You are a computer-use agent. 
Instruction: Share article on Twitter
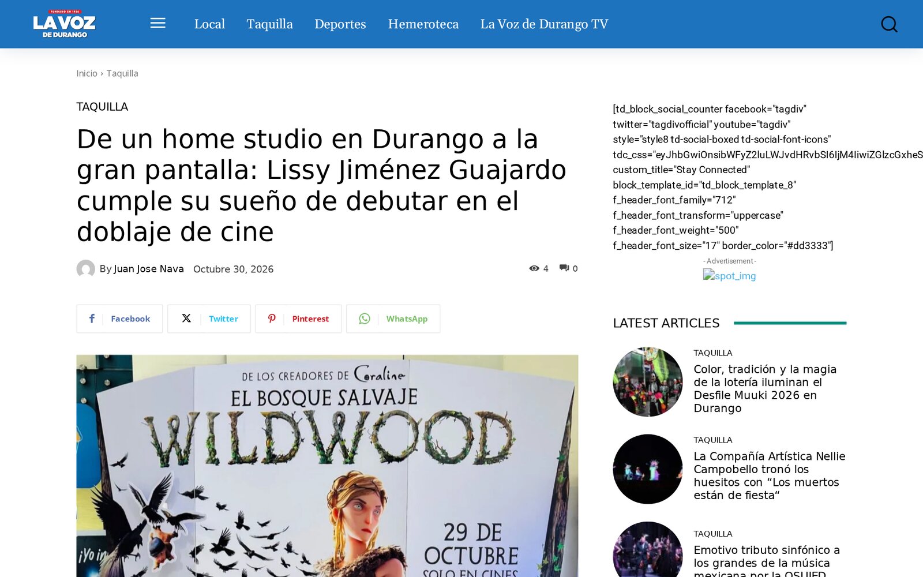209,319
